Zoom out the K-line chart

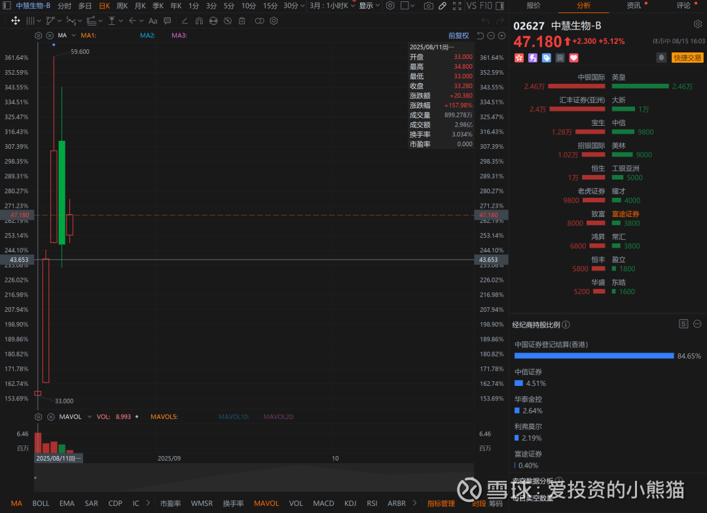pyautogui.click(x=491, y=35)
